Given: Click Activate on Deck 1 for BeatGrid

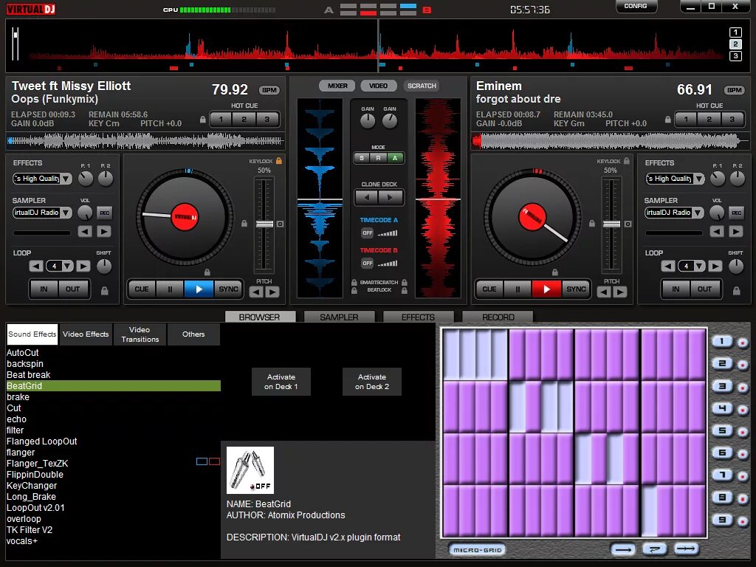Looking at the screenshot, I should [x=281, y=381].
